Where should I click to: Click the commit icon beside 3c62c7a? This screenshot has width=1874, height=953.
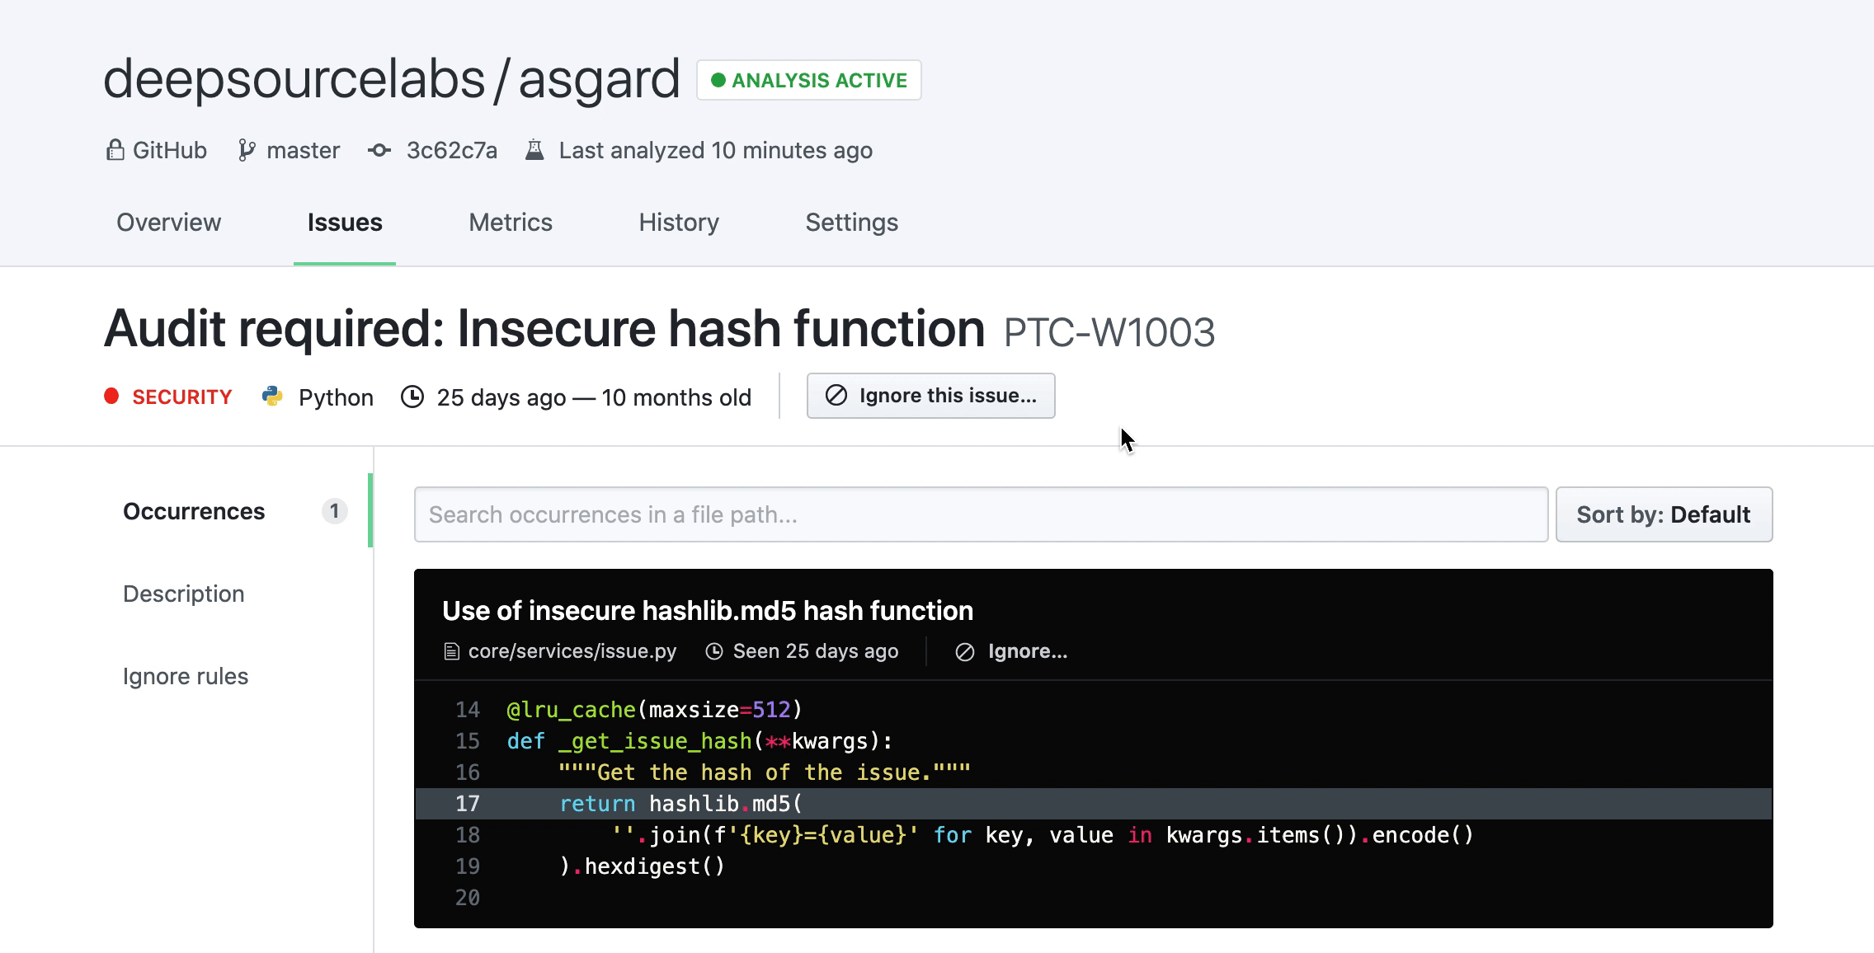379,150
